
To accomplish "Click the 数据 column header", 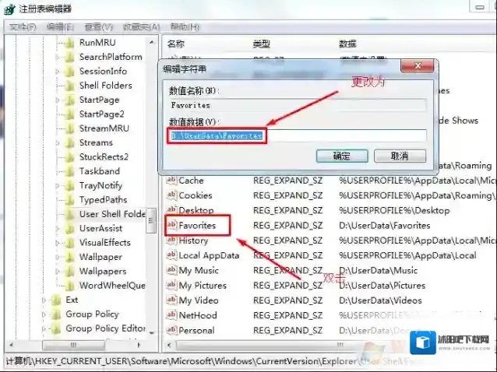I will (x=347, y=44).
